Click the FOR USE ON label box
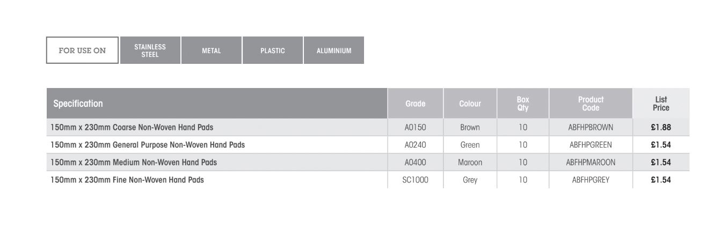 coord(82,50)
